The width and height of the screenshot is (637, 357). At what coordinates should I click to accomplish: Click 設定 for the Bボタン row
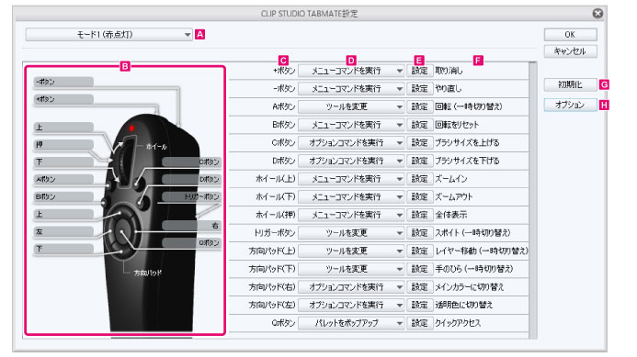[x=420, y=125]
